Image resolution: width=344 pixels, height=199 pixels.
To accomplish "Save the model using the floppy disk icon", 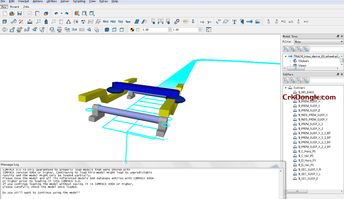I will tap(20, 13).
